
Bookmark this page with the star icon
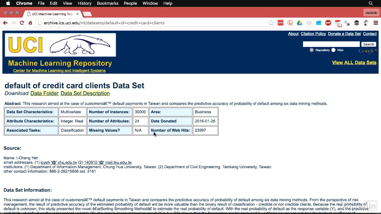coord(271,23)
